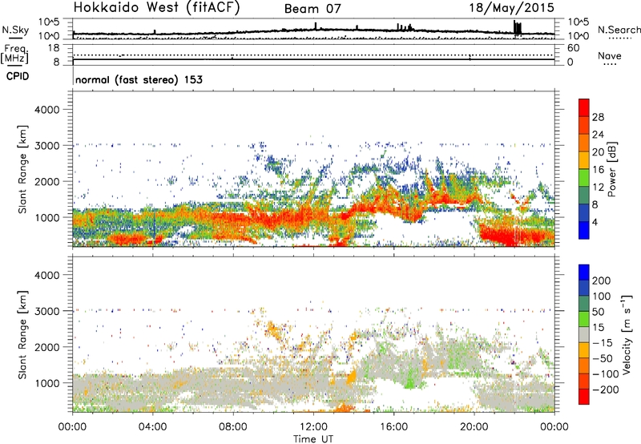Click tall noise spike near 22:00 UT
641x444 pixels.
517,28
